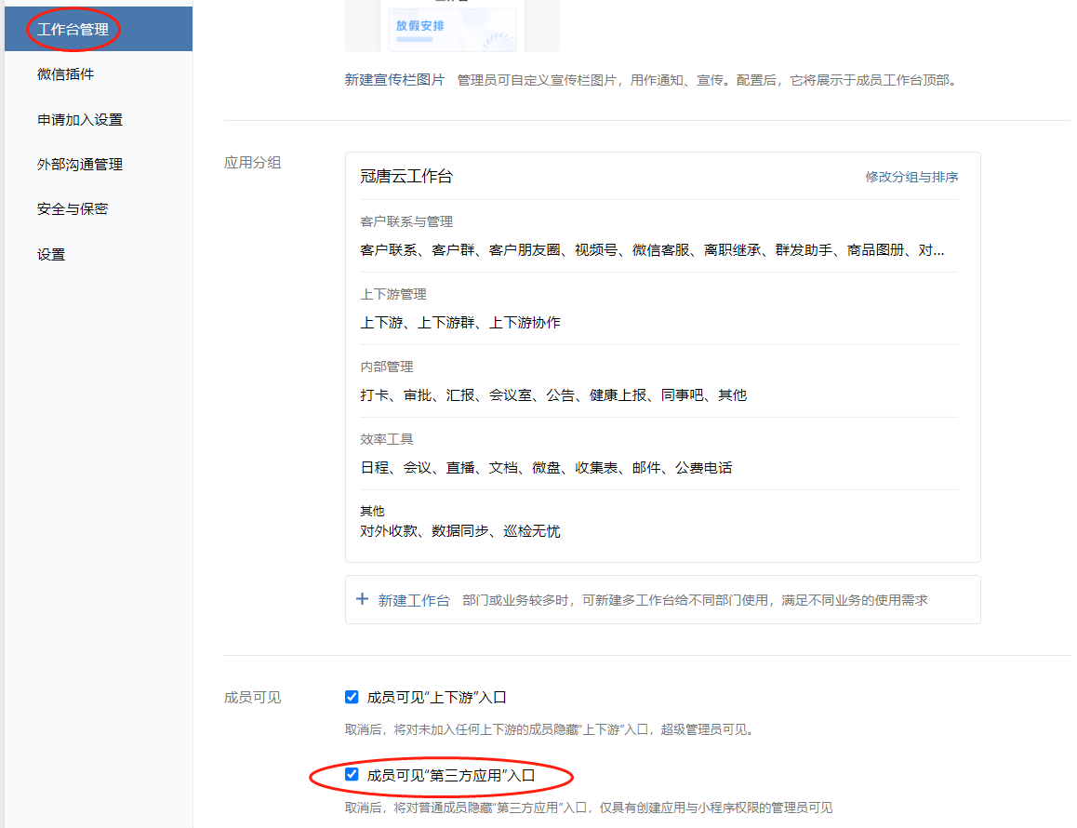Click the 放假安排 banner thumbnail
The width and height of the screenshot is (1077, 828).
pyautogui.click(x=452, y=30)
